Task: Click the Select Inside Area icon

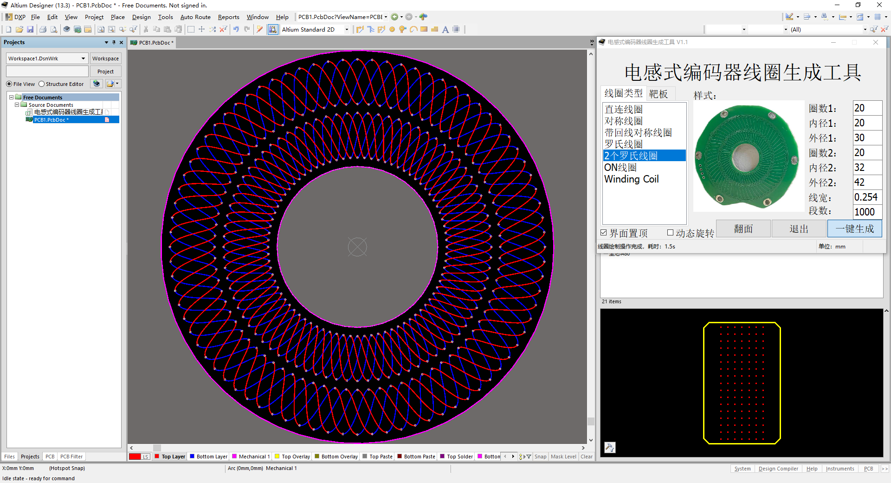Action: [x=191, y=29]
